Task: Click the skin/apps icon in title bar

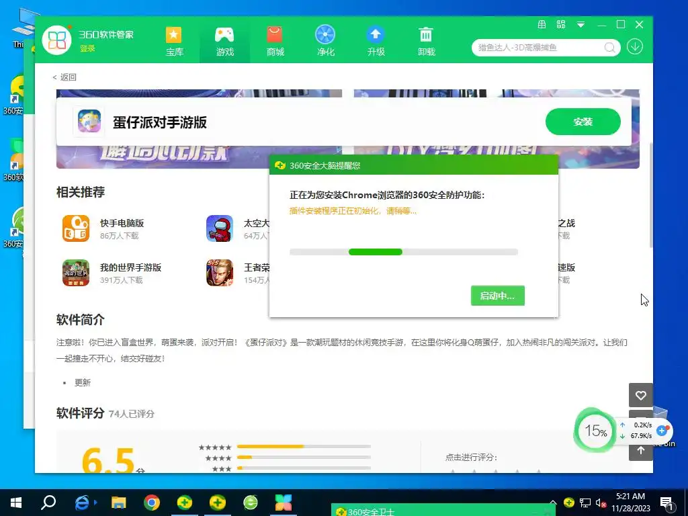Action: (x=561, y=25)
